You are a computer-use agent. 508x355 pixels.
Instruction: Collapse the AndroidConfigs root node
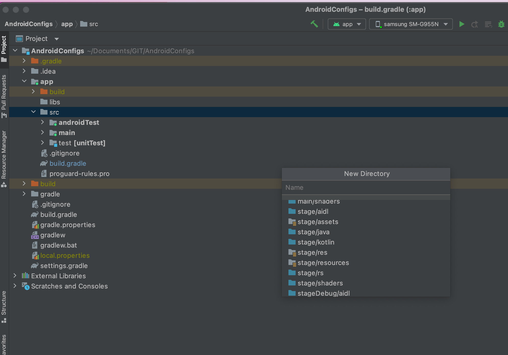pos(15,50)
